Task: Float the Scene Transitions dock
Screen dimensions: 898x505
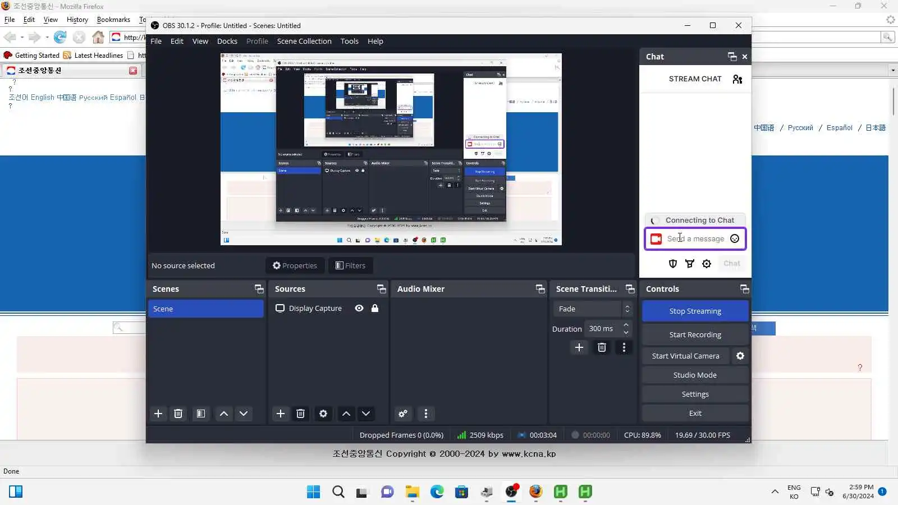Action: point(630,289)
